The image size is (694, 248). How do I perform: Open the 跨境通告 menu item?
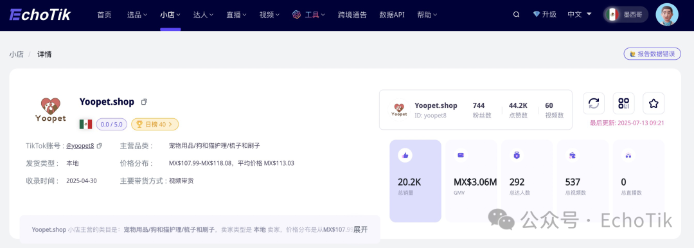coord(352,15)
